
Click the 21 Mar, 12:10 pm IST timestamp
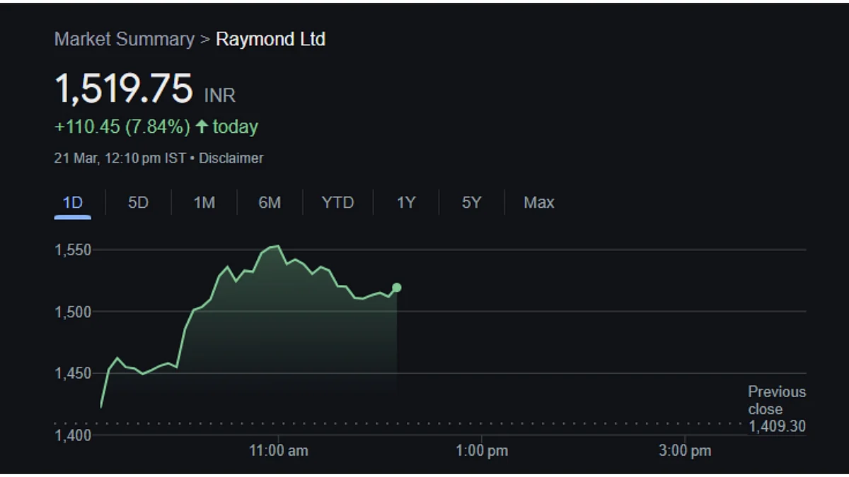tap(120, 158)
